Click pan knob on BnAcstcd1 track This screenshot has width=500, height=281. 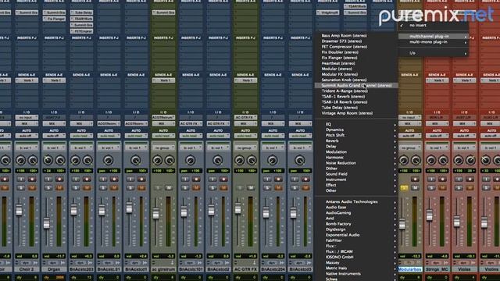(135, 160)
